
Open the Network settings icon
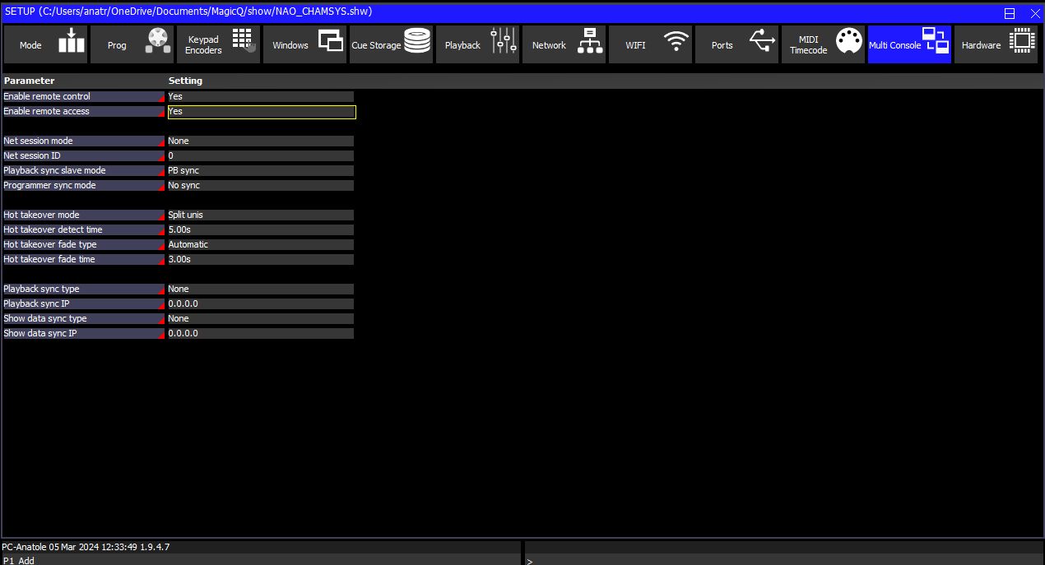coord(590,44)
